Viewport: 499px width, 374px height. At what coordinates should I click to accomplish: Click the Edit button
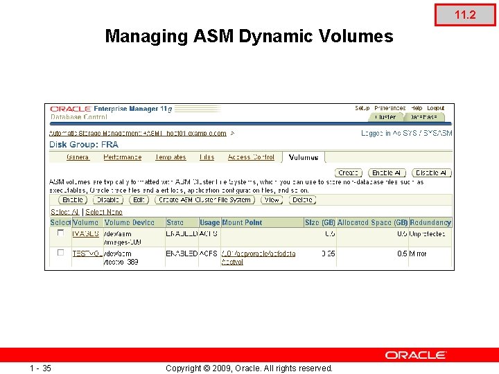coord(139,199)
